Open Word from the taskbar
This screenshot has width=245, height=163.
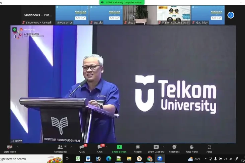point(88,159)
